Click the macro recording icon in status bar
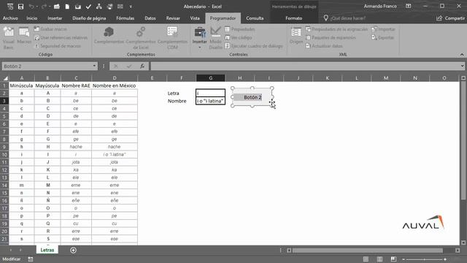 [x=31, y=259]
